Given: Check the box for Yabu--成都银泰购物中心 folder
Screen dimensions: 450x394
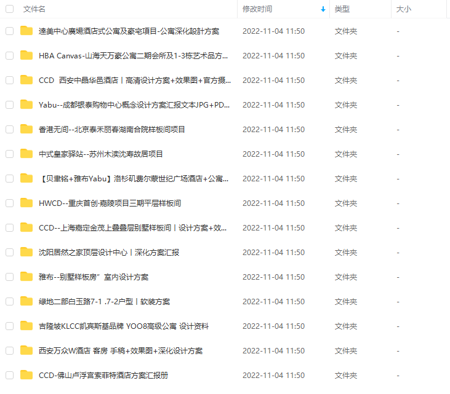Looking at the screenshot, I should click(x=9, y=105).
